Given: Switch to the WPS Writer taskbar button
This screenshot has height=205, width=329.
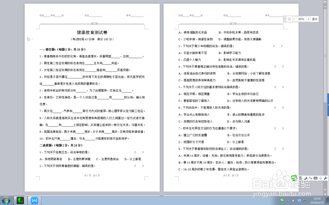Looking at the screenshot, I should pos(35,201).
